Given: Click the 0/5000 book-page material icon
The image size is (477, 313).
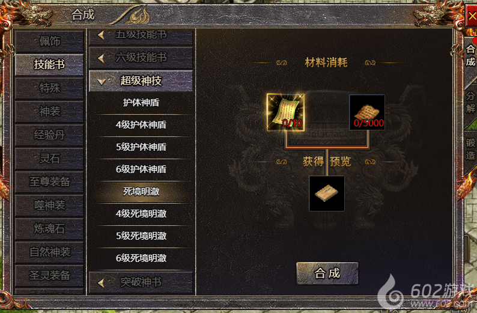Looking at the screenshot, I should tap(367, 112).
